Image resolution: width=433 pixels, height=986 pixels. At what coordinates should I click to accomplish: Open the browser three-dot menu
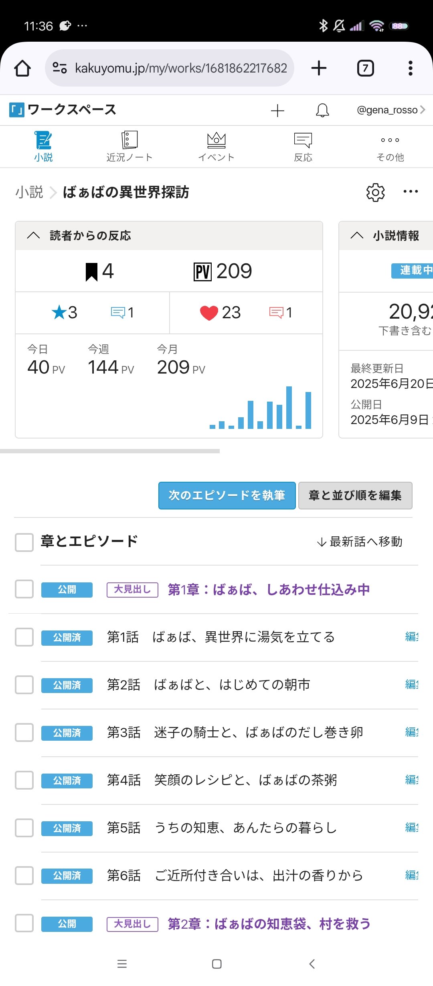(x=410, y=68)
